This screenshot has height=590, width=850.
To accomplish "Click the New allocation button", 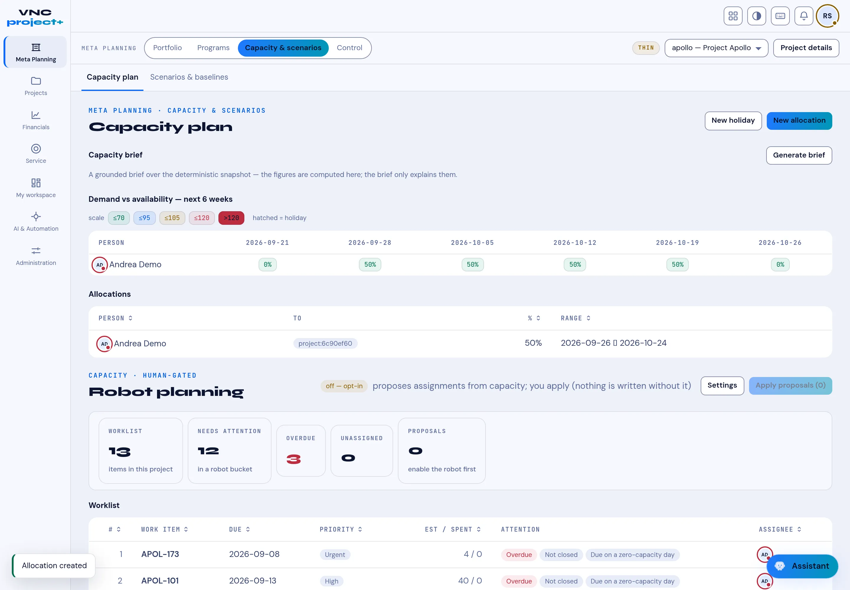I will click(799, 121).
